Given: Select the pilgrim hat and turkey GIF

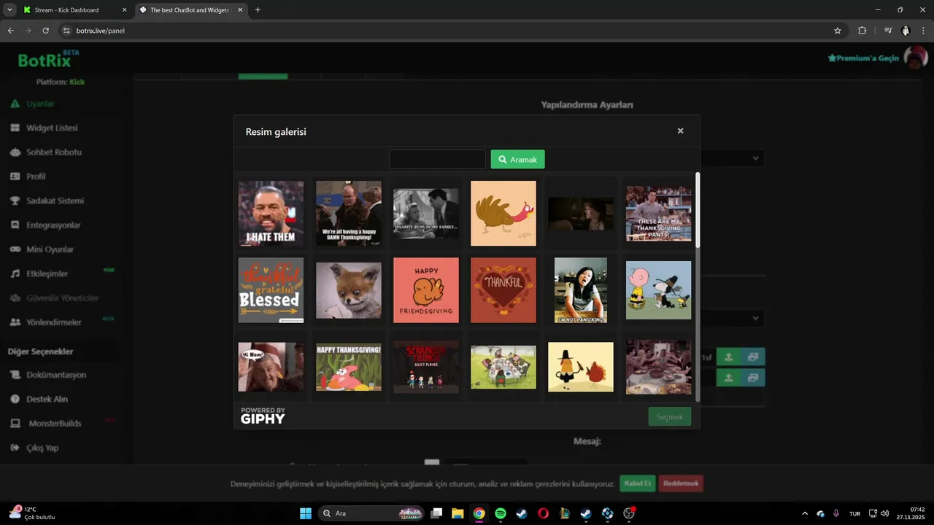Looking at the screenshot, I should (581, 367).
